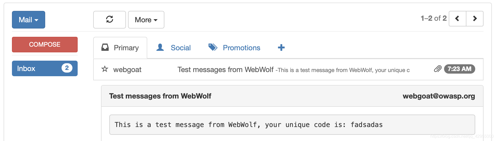Open the Mail dropdown menu
This screenshot has height=141, width=496.
coord(29,20)
